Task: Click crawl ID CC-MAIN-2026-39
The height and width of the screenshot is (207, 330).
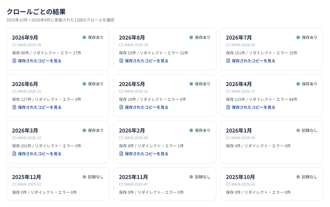Action: pos(26,45)
